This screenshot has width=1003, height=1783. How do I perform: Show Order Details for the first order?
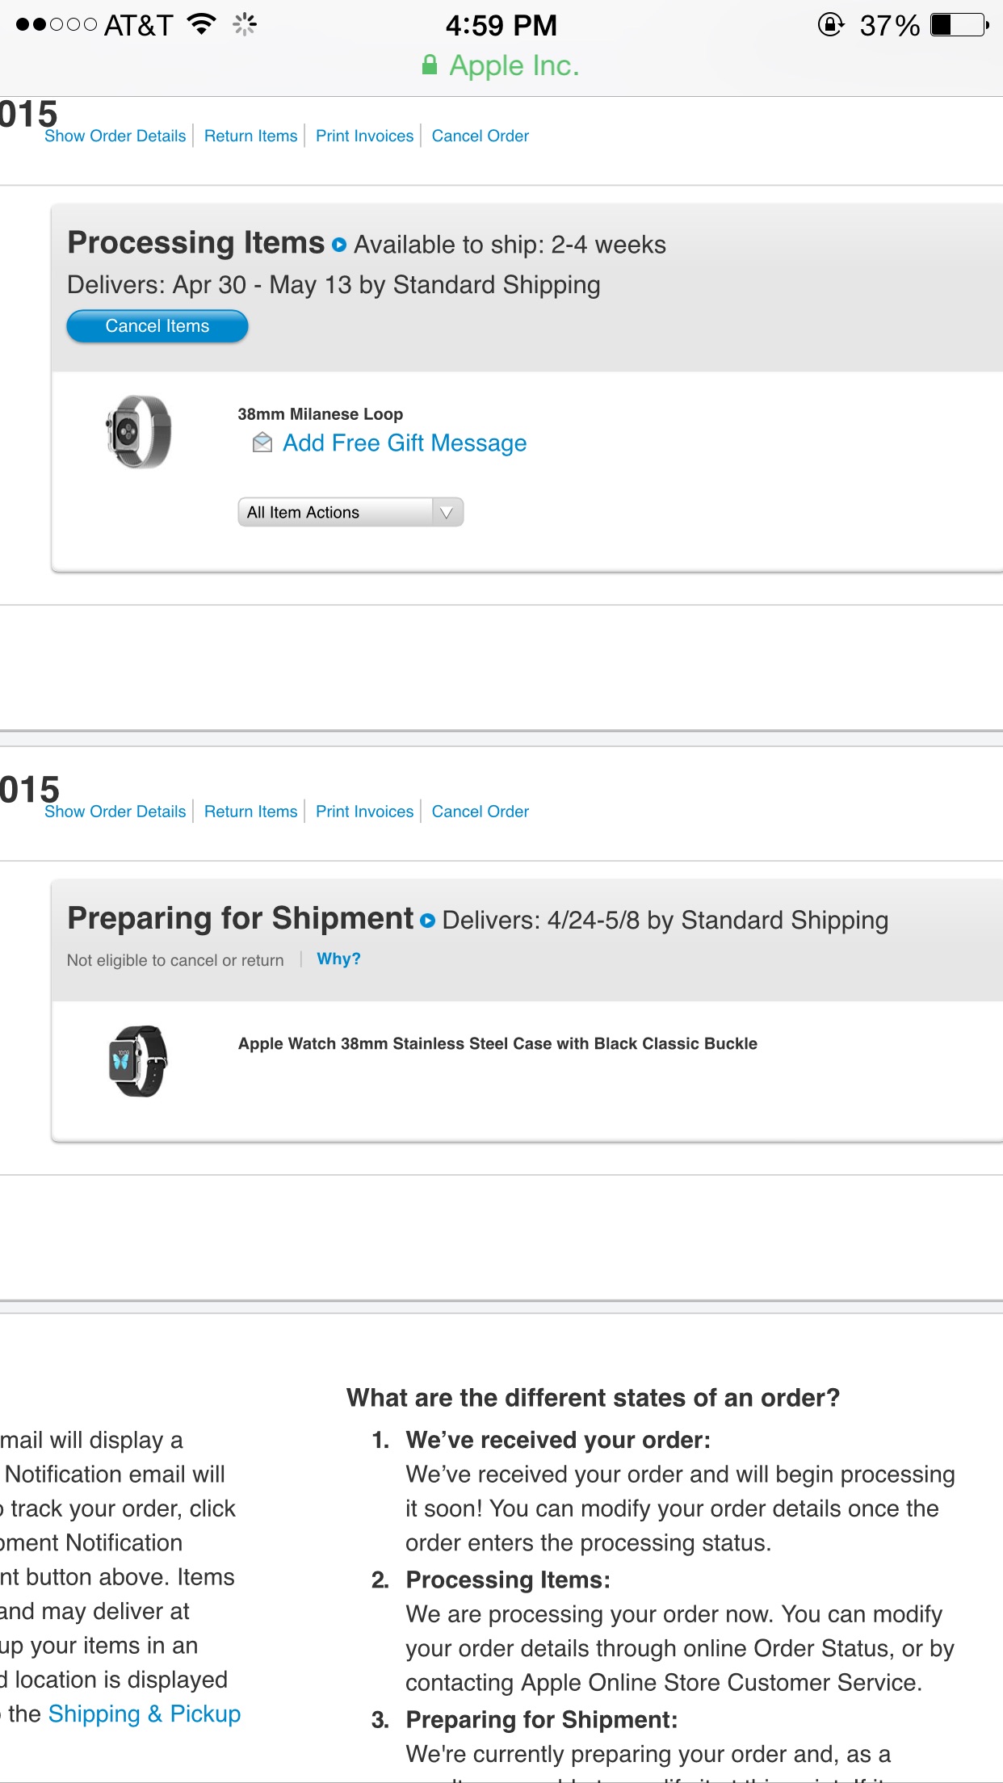(115, 136)
